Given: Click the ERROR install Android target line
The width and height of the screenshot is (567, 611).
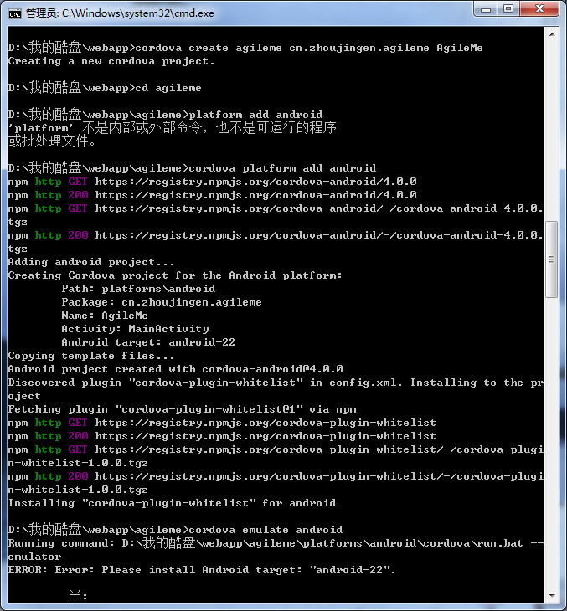Looking at the screenshot, I should click(202, 570).
